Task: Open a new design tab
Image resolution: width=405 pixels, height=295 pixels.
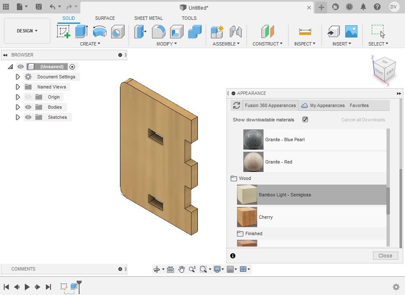Action: [x=321, y=7]
